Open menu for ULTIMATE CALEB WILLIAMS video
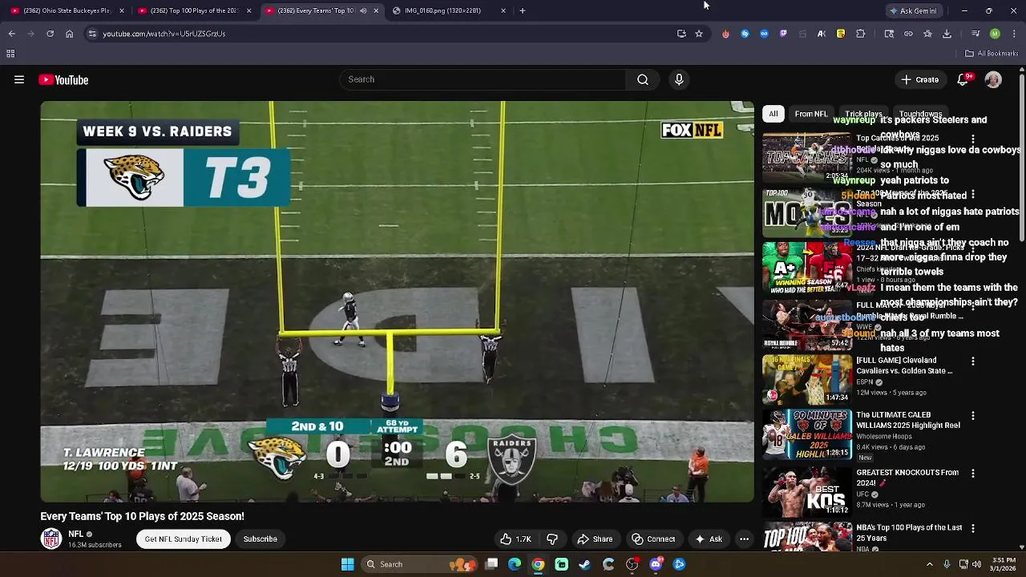This screenshot has width=1026, height=577. pos(973,416)
